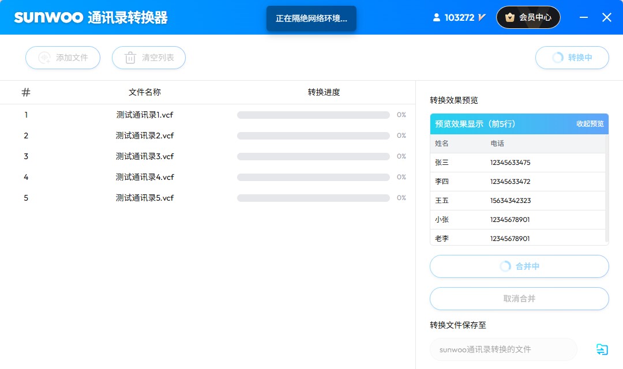Cancel merging via 取消合并 button
The image size is (623, 369).
pyautogui.click(x=519, y=299)
